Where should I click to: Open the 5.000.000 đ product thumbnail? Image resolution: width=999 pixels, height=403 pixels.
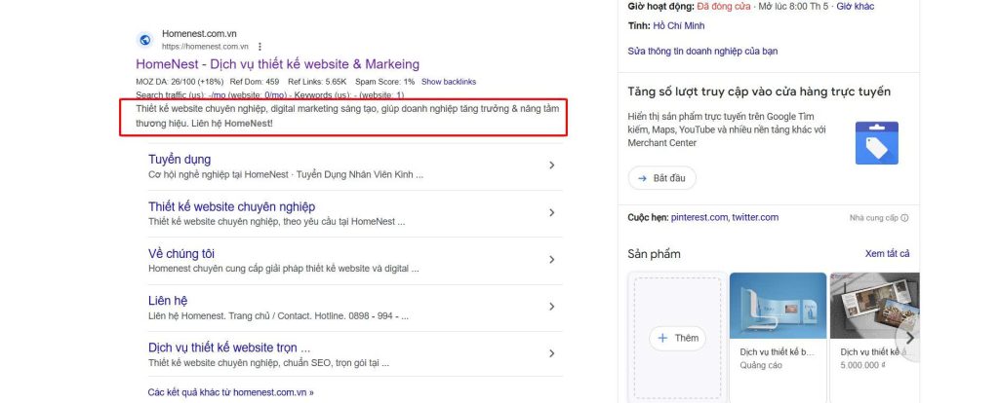coord(875,306)
